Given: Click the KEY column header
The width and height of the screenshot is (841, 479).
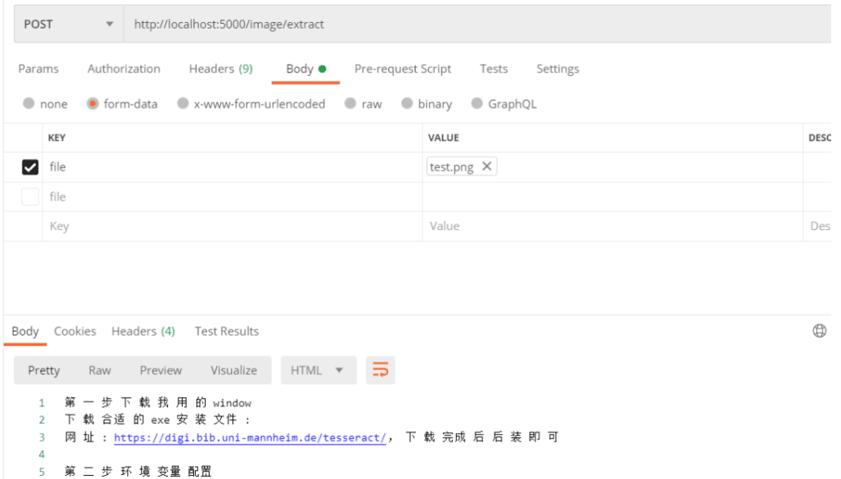Looking at the screenshot, I should [x=57, y=138].
